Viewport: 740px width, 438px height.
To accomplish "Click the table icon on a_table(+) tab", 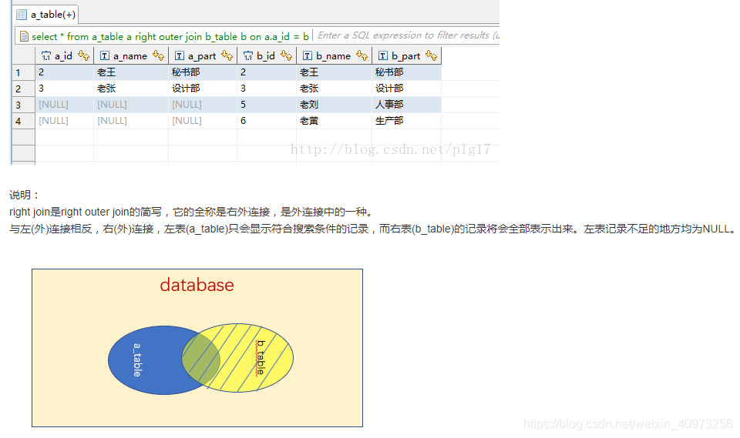I will coord(22,15).
